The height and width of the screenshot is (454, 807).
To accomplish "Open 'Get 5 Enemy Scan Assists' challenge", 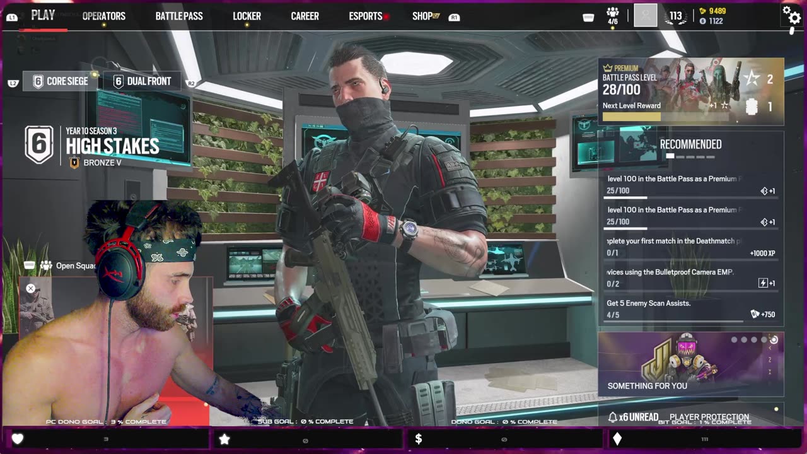I will [691, 309].
